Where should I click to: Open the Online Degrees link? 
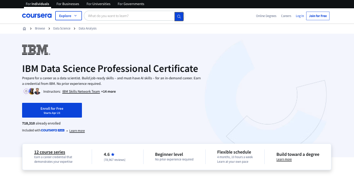266,16
